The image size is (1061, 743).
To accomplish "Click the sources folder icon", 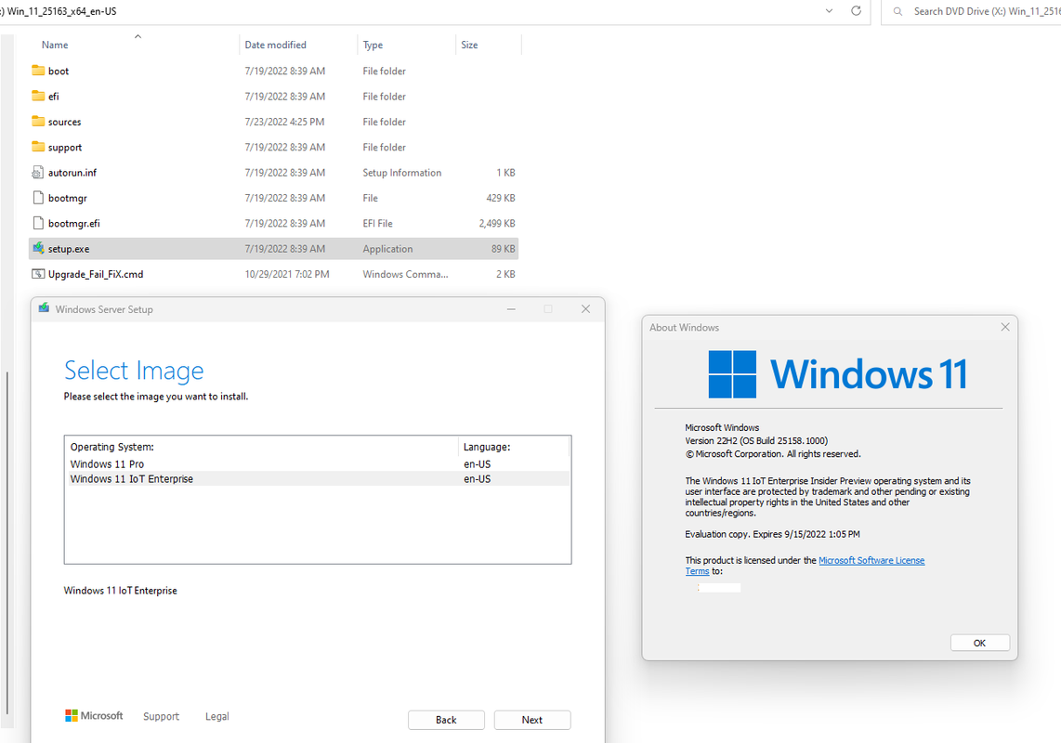I will 39,122.
